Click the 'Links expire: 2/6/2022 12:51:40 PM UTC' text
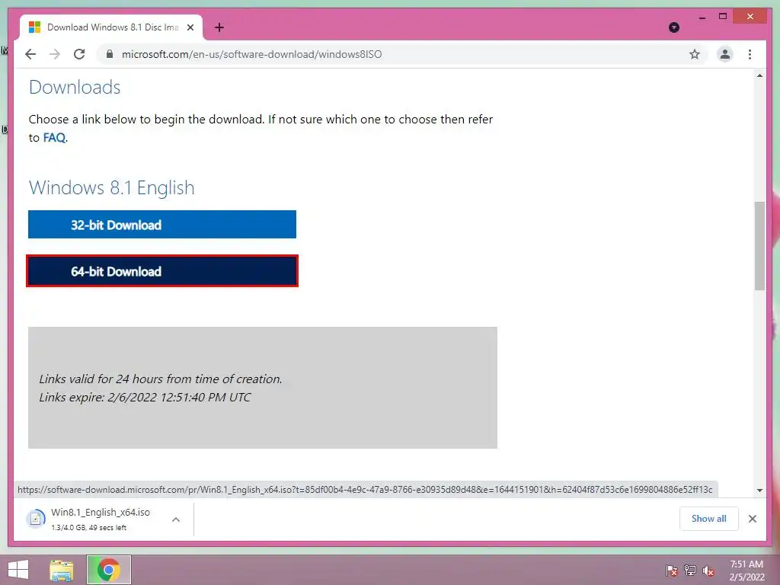 point(145,398)
